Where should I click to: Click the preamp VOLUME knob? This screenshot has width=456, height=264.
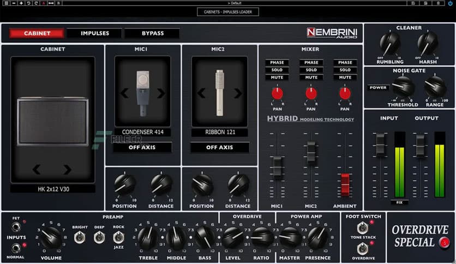[x=51, y=237]
